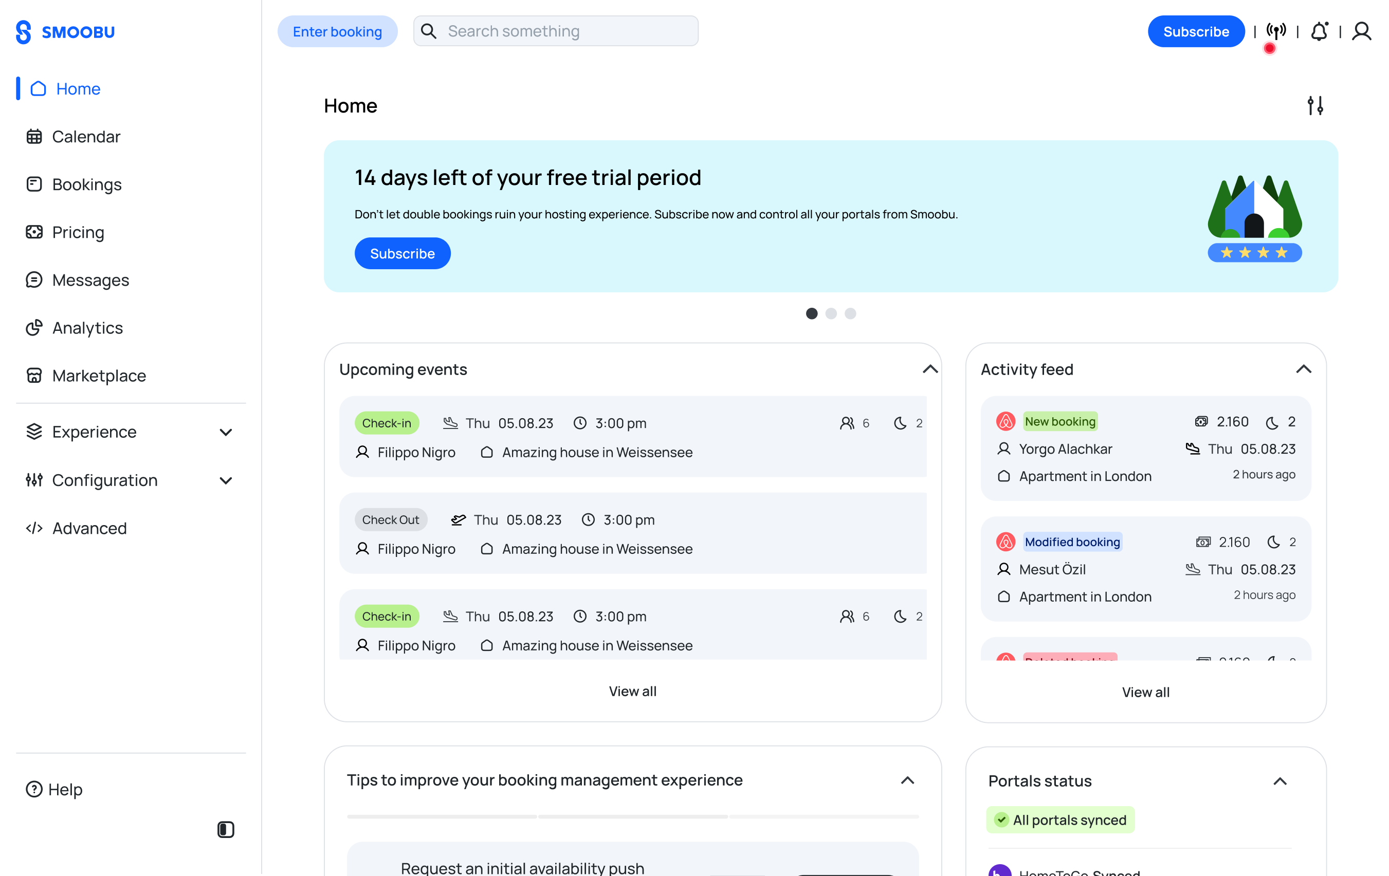Click the tips progress bar second segment
1389x876 pixels.
coord(633,816)
